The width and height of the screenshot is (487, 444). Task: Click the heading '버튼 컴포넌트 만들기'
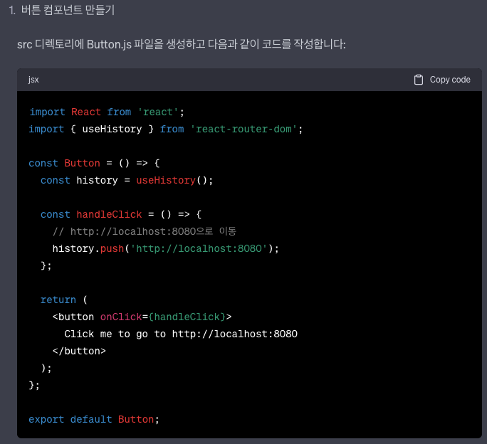coord(68,10)
